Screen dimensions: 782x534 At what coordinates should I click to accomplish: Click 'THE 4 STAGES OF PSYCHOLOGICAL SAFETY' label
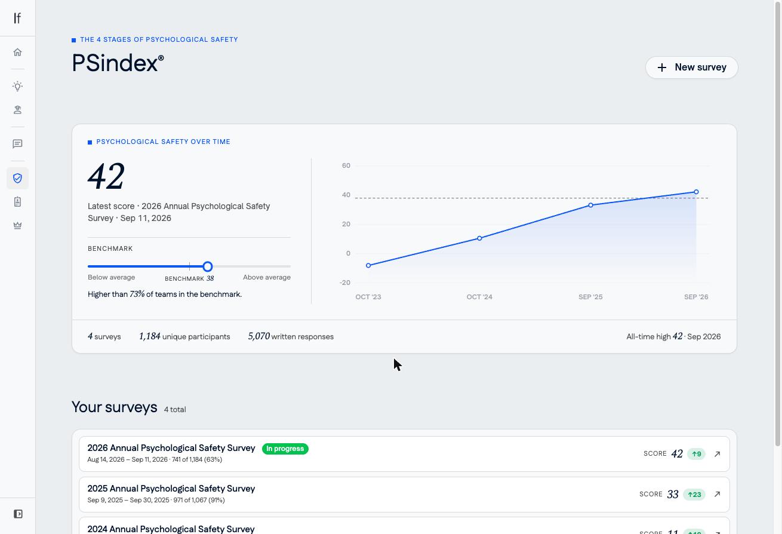point(159,39)
